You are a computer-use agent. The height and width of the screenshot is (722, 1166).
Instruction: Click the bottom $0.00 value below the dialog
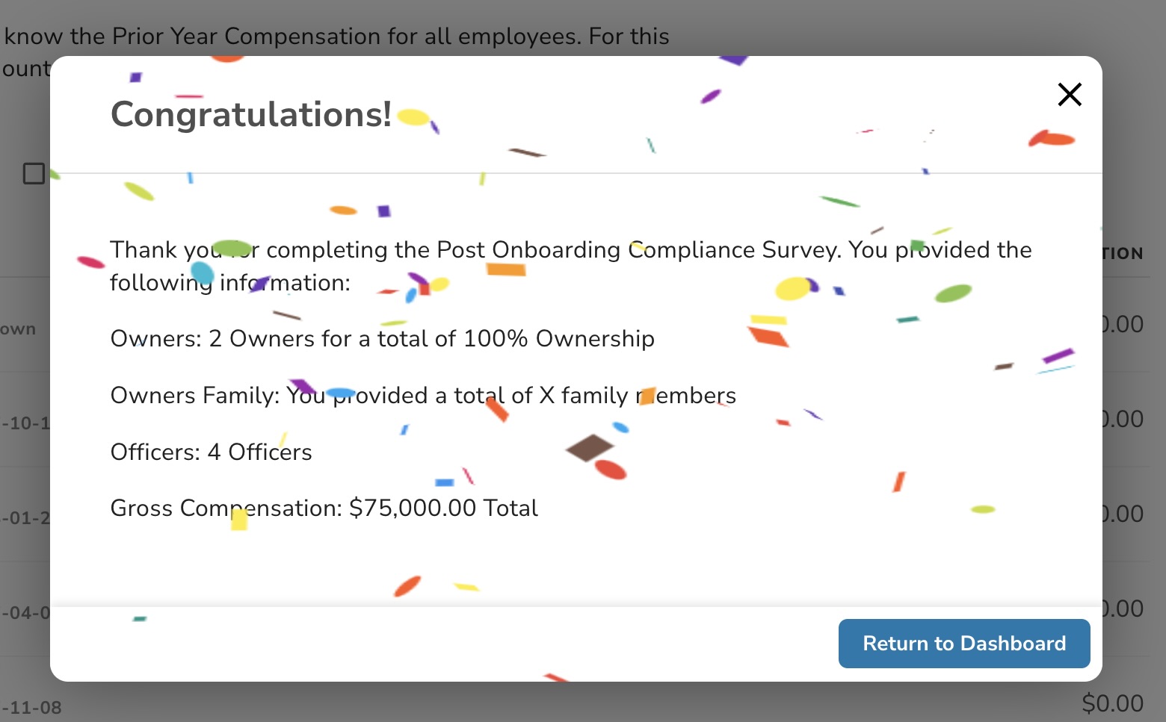point(1113,703)
